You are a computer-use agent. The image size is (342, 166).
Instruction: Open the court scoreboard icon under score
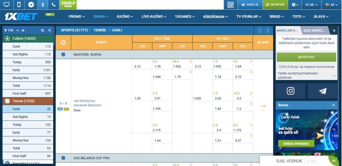(66, 109)
